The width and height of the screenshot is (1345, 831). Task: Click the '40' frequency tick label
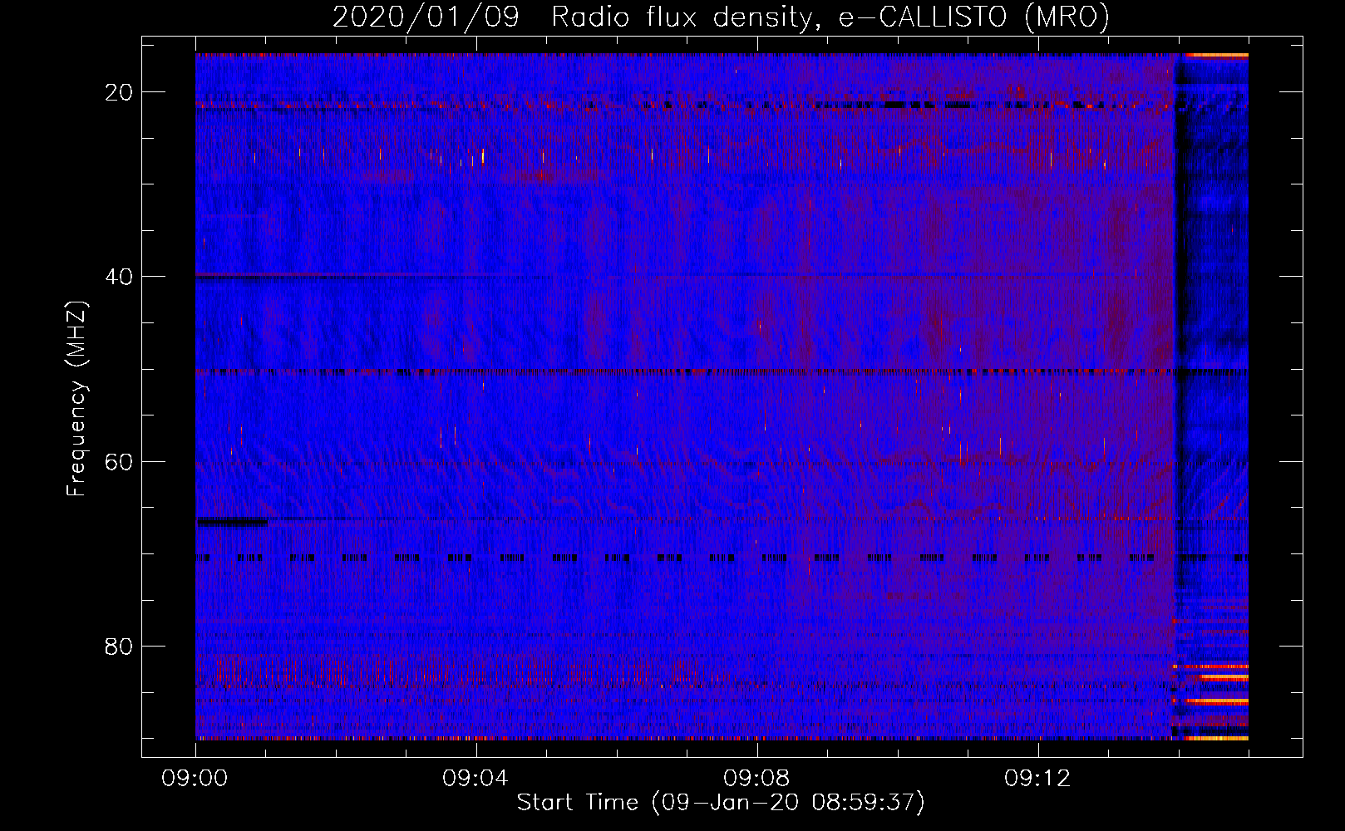[119, 277]
